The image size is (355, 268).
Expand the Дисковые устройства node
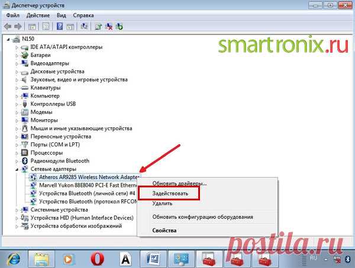(17, 72)
